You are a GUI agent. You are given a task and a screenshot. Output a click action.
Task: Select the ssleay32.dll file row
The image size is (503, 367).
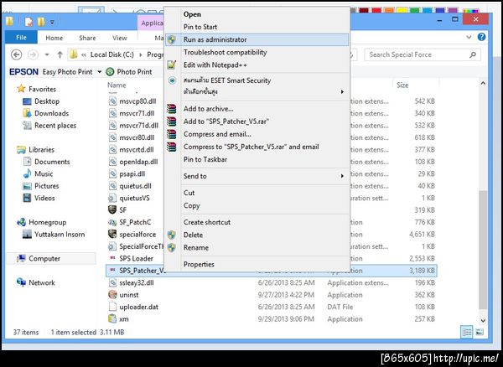tap(271, 282)
